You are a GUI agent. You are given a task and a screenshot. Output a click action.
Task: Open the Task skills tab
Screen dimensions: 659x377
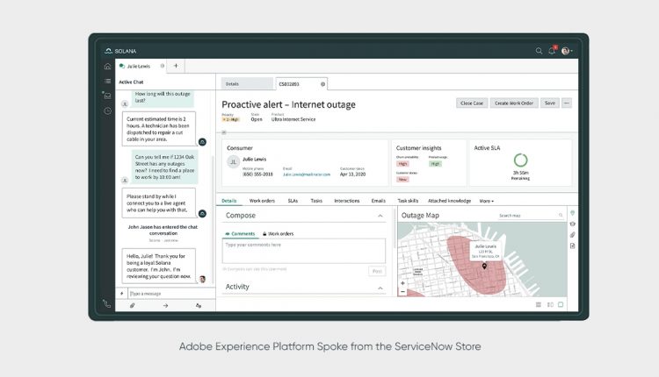[408, 201]
